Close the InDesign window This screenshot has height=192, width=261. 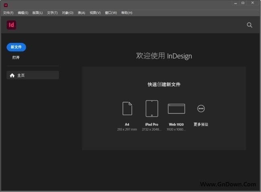(x=252, y=3)
